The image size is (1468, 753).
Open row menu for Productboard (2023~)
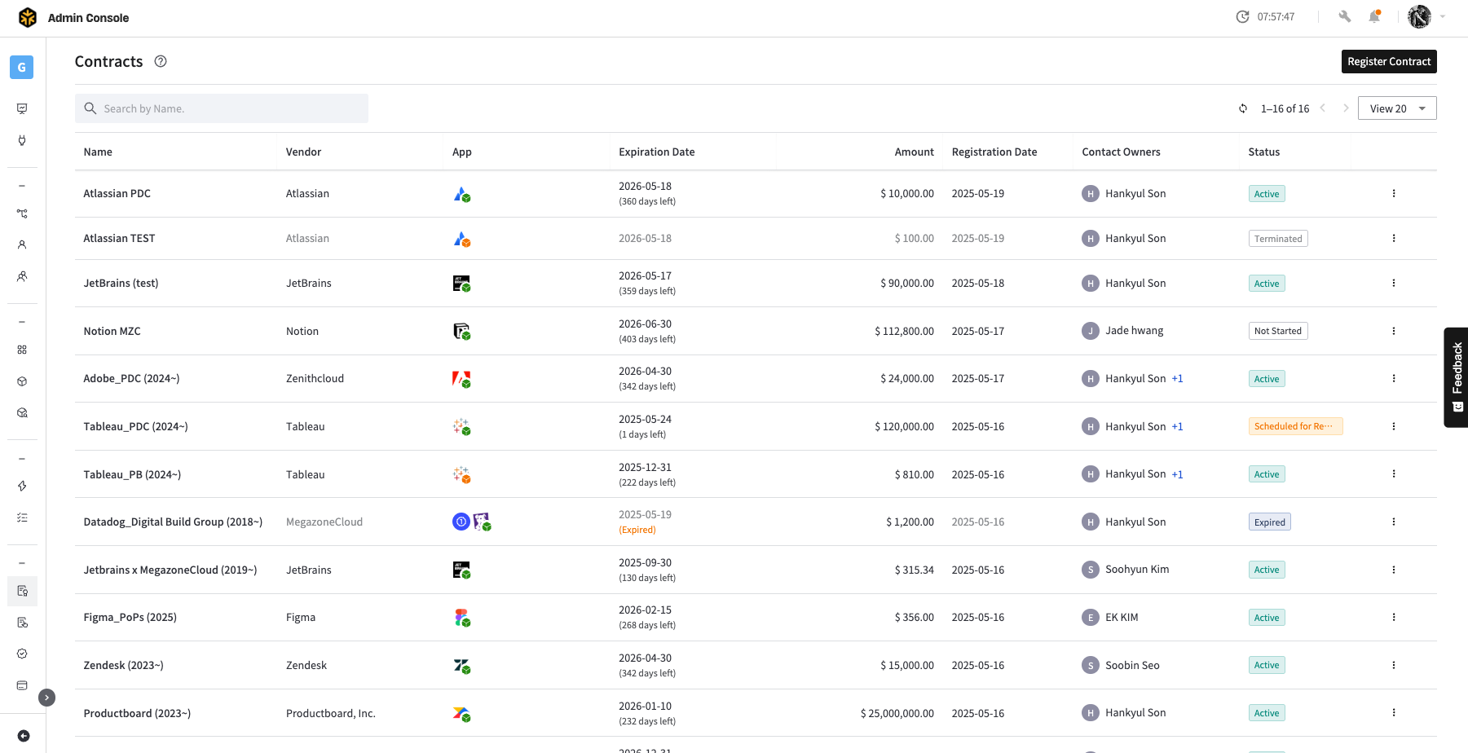(x=1394, y=712)
